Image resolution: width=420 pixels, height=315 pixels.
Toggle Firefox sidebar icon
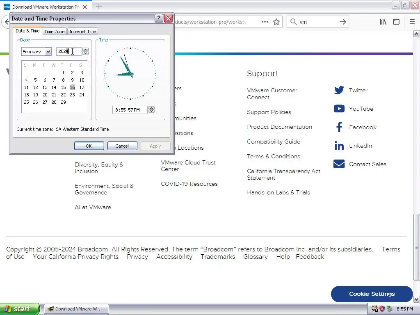396,22
